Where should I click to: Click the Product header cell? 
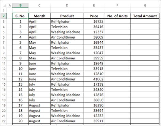click(x=67, y=16)
